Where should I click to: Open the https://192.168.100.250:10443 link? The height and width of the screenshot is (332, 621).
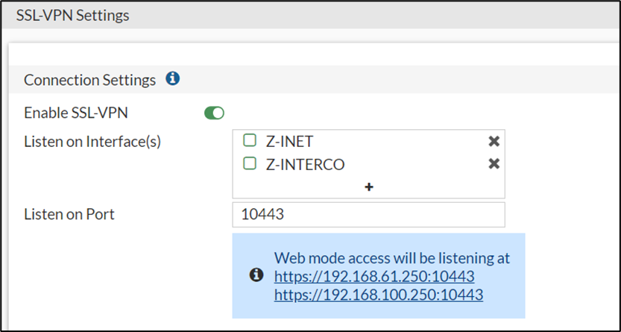pos(378,295)
